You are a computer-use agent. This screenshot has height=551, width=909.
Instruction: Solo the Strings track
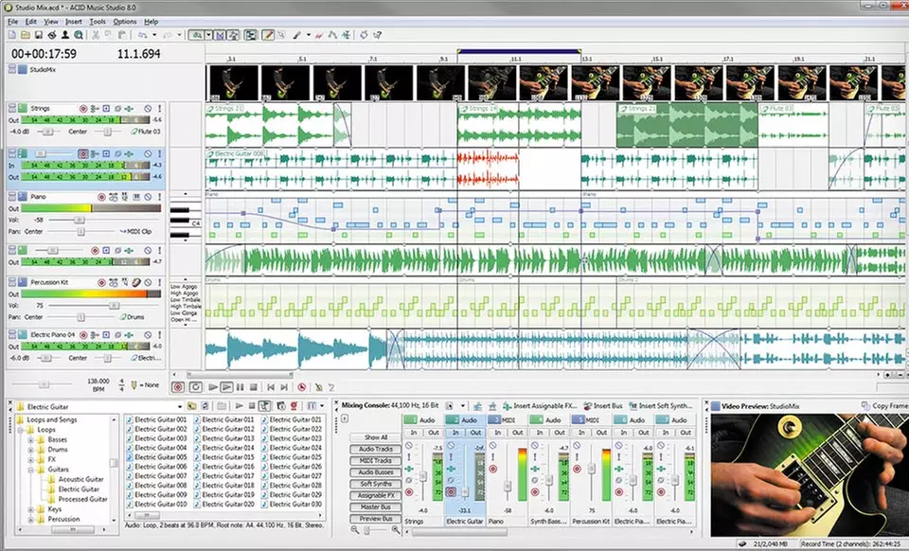(x=159, y=108)
